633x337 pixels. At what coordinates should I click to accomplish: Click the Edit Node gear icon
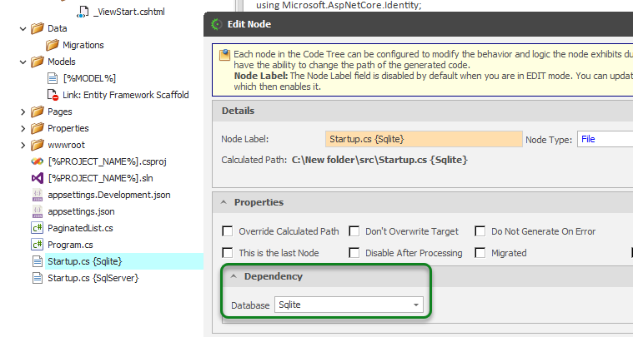pyautogui.click(x=217, y=24)
